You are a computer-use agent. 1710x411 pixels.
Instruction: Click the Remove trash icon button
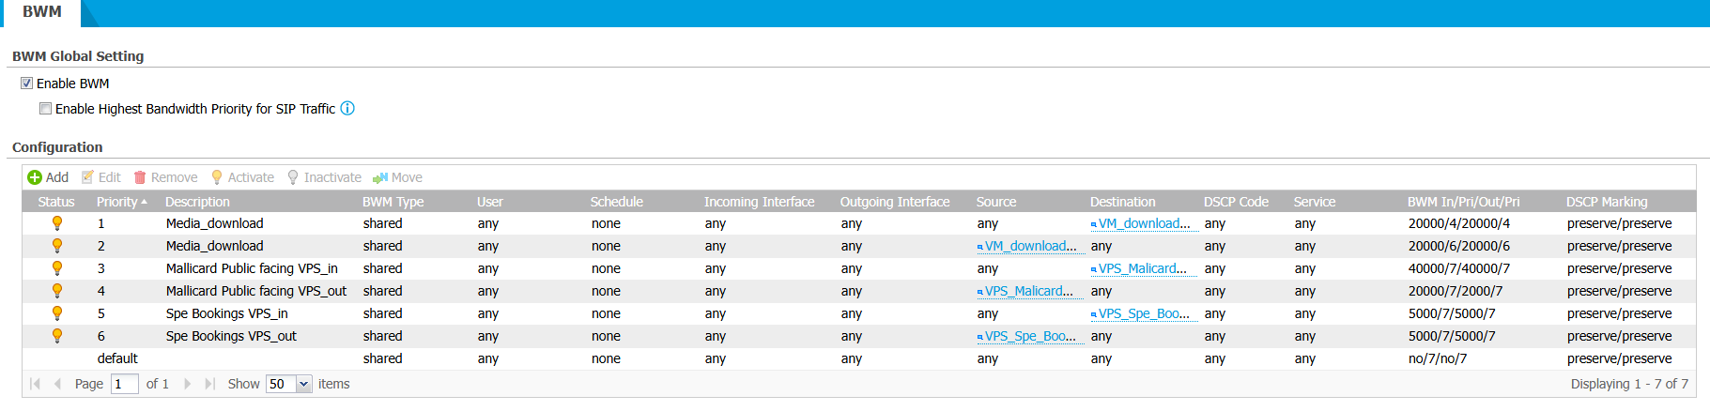(165, 177)
